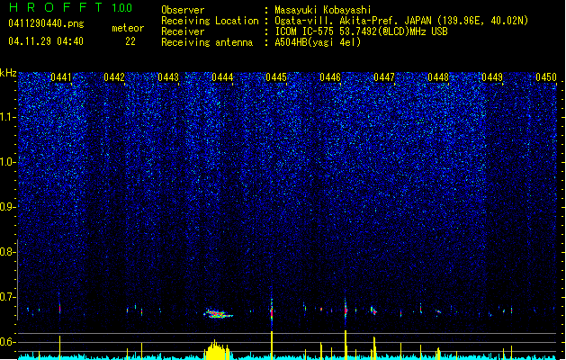This screenshot has width=566, height=360.
Task: Click the meteor count value 22
Action: pyautogui.click(x=130, y=41)
